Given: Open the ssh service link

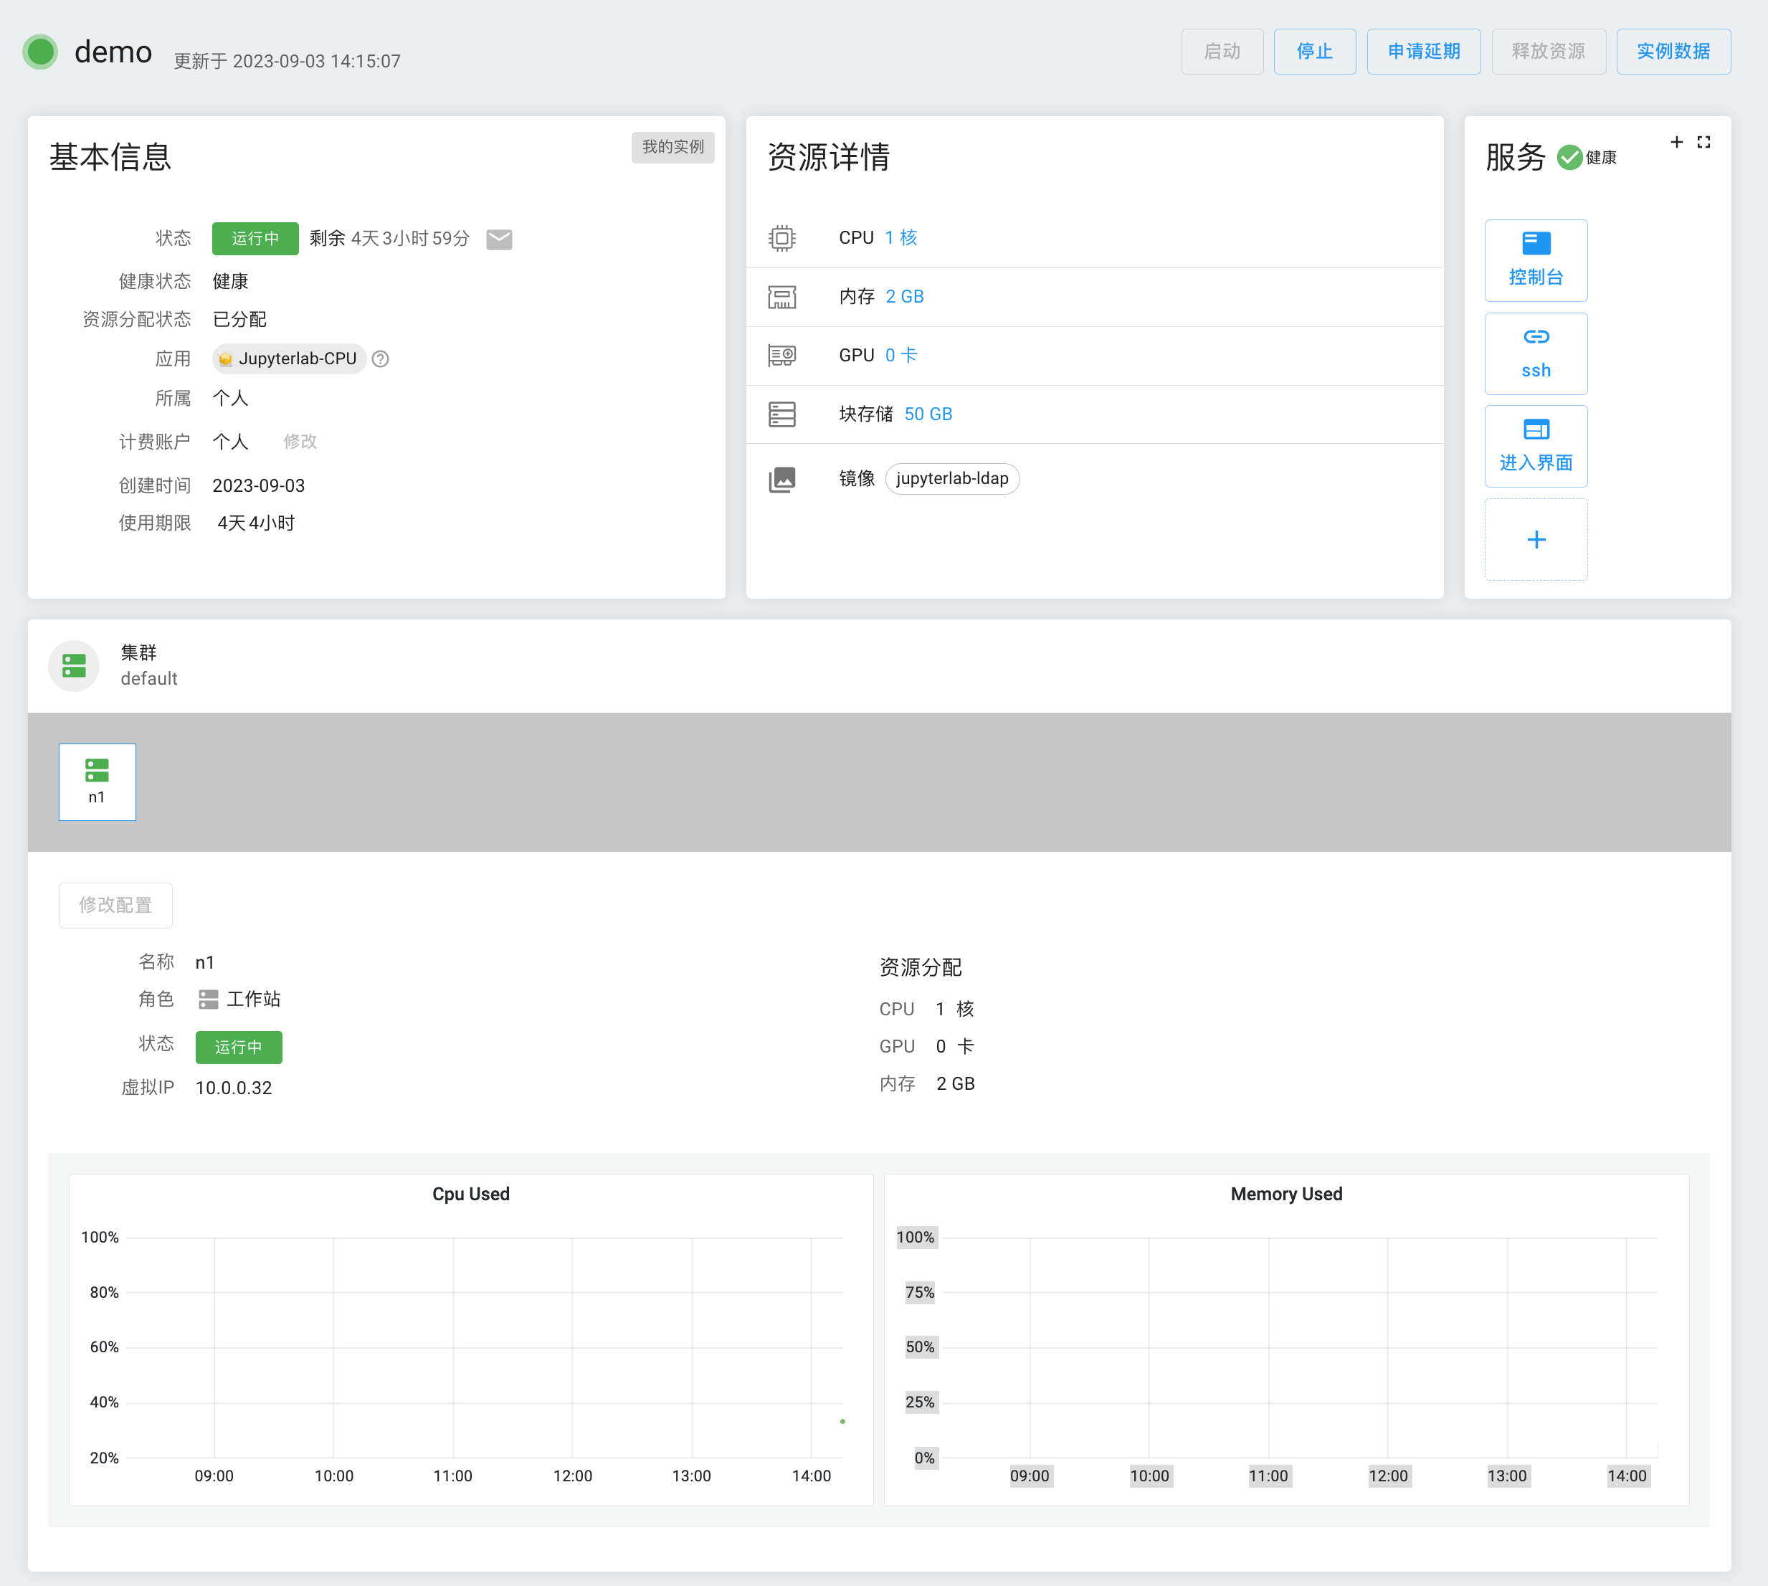Looking at the screenshot, I should [x=1536, y=353].
